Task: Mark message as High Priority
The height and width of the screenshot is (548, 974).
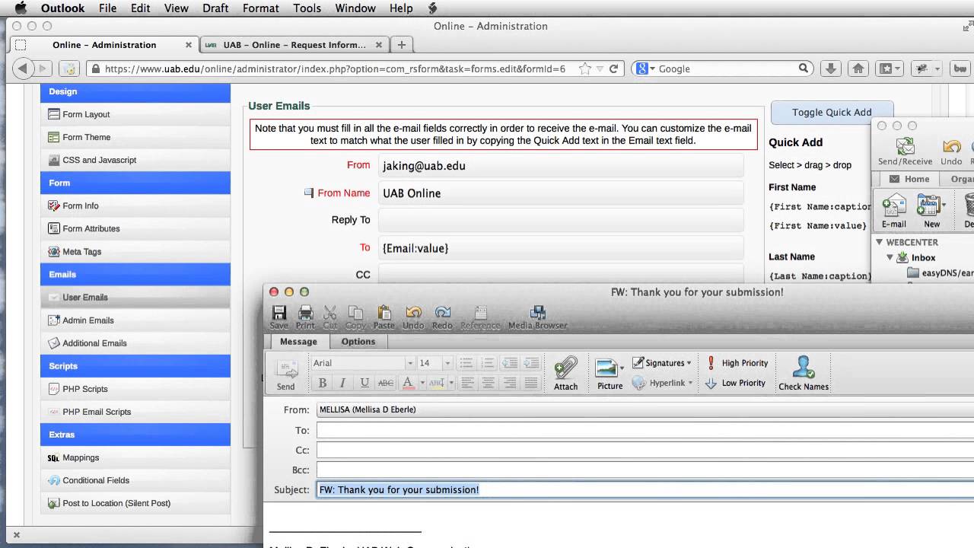Action: 737,363
